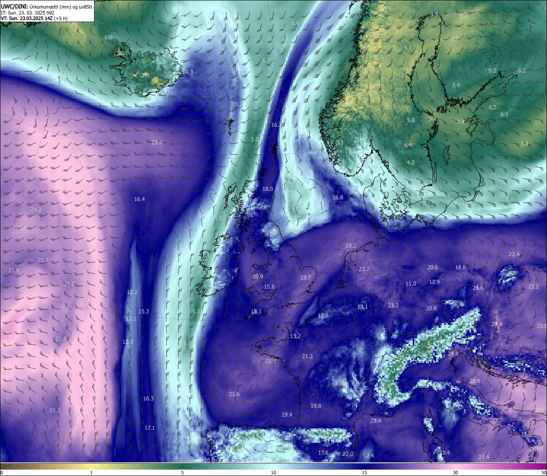
Task: Click the 22.7 value on the map
Action: coord(43,260)
